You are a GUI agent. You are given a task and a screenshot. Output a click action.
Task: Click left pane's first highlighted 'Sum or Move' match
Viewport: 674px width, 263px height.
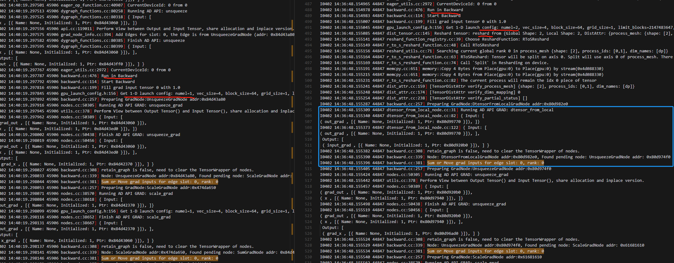(x=160, y=182)
